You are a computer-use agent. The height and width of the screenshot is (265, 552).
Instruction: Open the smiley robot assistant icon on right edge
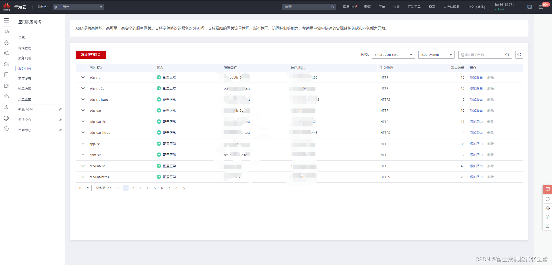[547, 199]
